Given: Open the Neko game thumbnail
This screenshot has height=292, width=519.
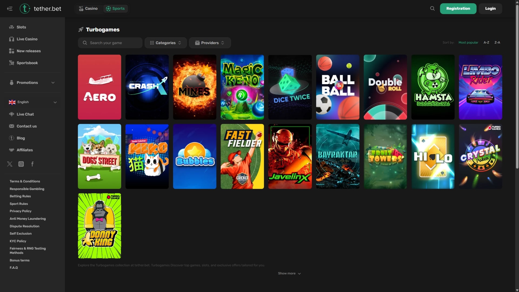Looking at the screenshot, I should (147, 156).
